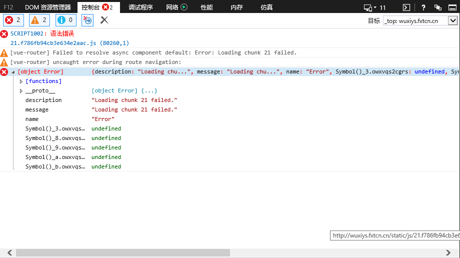
Task: Click the horizontal scrollbar right arrow
Action: pos(449,253)
